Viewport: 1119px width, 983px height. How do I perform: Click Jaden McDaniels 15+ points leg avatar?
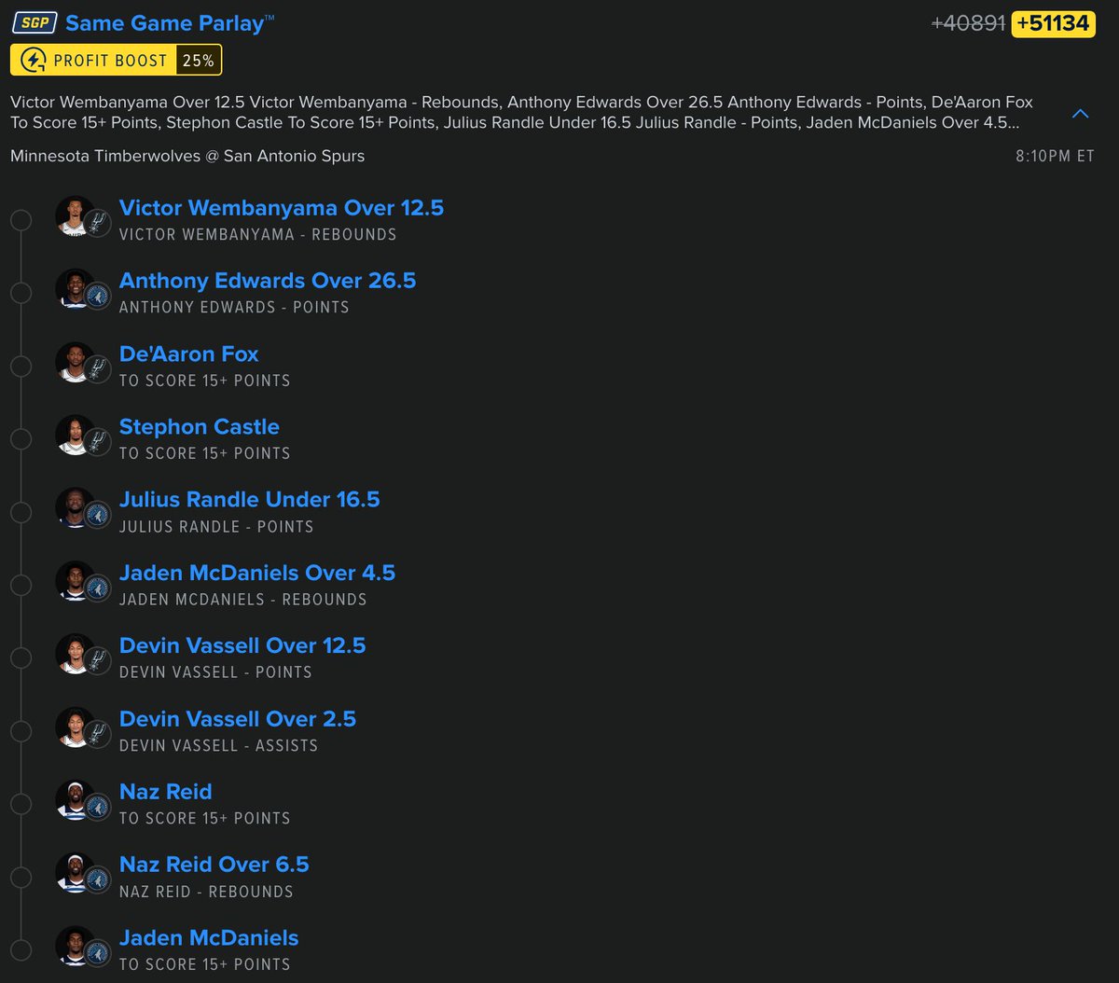point(75,946)
